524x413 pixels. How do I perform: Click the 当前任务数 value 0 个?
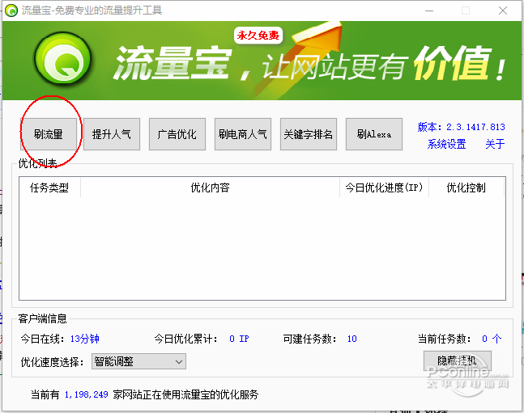[x=492, y=339]
